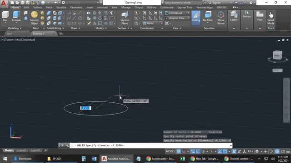Click the View panel button
This screenshot has height=163, width=291.
coord(260,16)
